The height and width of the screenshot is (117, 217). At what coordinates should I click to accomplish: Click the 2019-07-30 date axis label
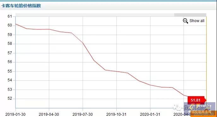pyautogui.click(x=83, y=114)
